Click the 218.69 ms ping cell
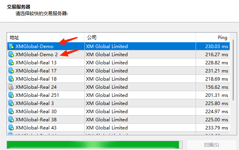The image size is (239, 150). [x=213, y=79]
